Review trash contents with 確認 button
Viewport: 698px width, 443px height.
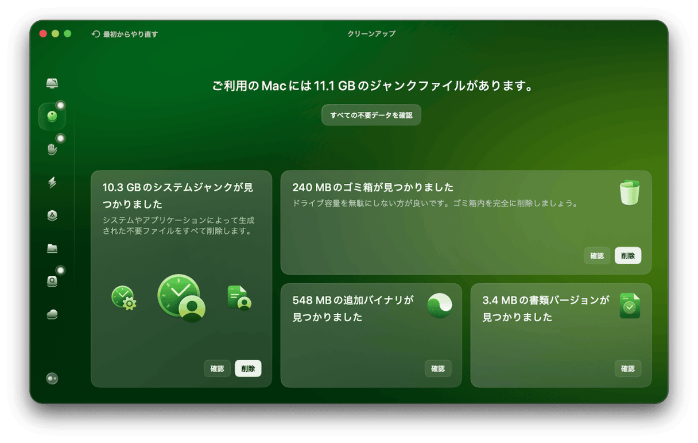597,256
